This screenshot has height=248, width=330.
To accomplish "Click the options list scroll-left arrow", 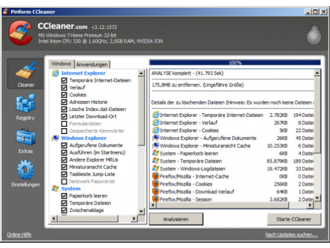I will [54, 218].
